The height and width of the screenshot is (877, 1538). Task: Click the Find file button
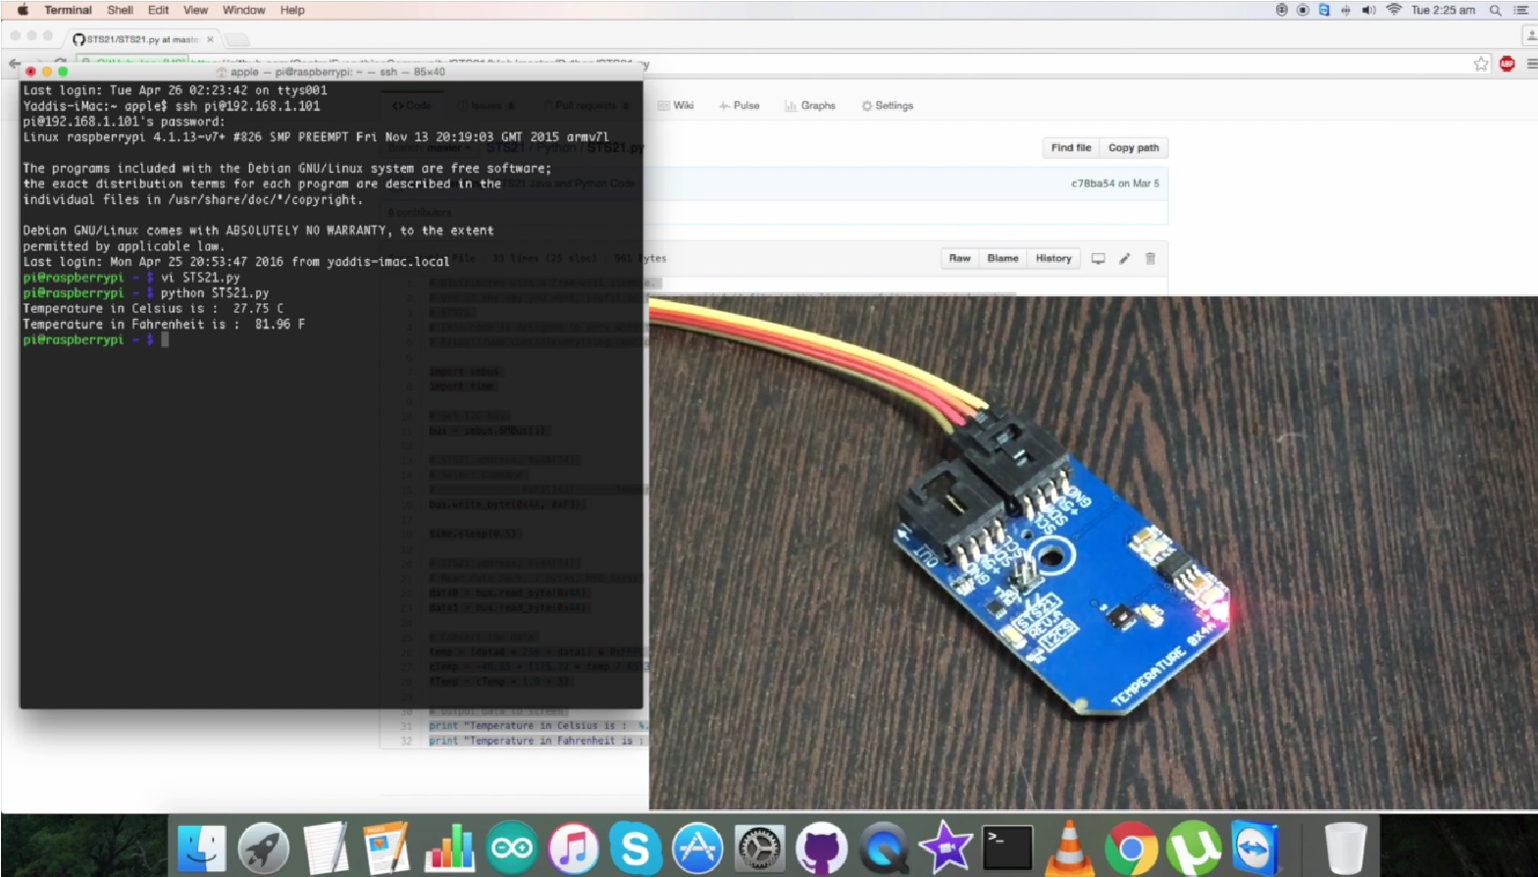click(1070, 147)
